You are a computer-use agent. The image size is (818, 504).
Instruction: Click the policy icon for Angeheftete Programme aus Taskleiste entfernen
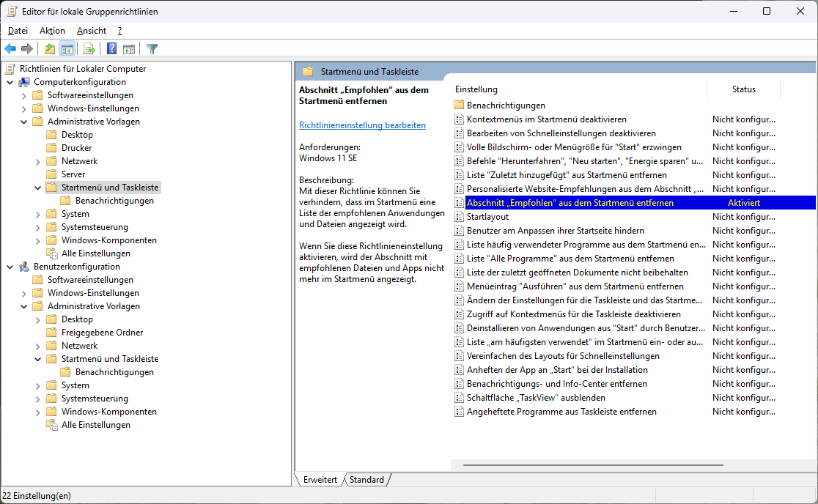459,412
